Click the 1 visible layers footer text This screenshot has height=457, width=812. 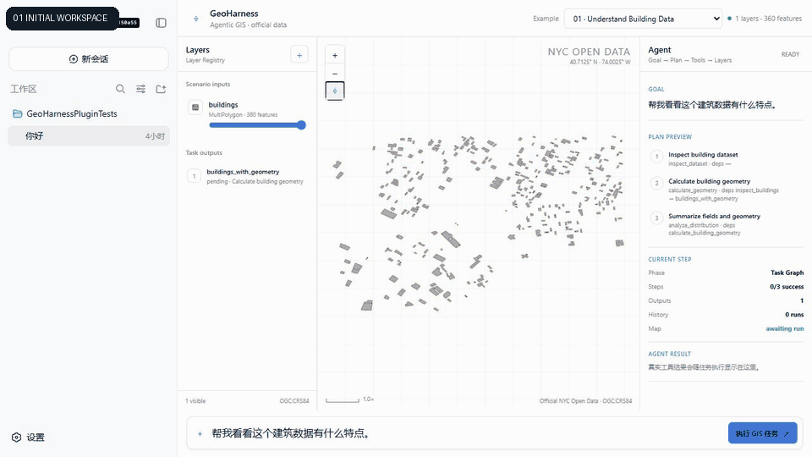pos(195,401)
